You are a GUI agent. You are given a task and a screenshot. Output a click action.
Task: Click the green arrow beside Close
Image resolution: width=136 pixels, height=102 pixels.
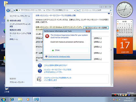(53, 50)
